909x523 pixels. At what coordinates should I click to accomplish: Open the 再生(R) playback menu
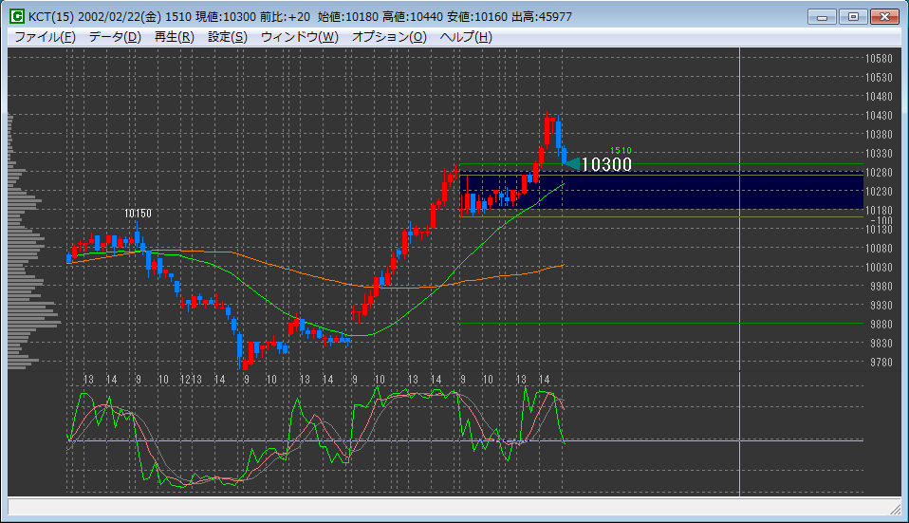[x=174, y=36]
